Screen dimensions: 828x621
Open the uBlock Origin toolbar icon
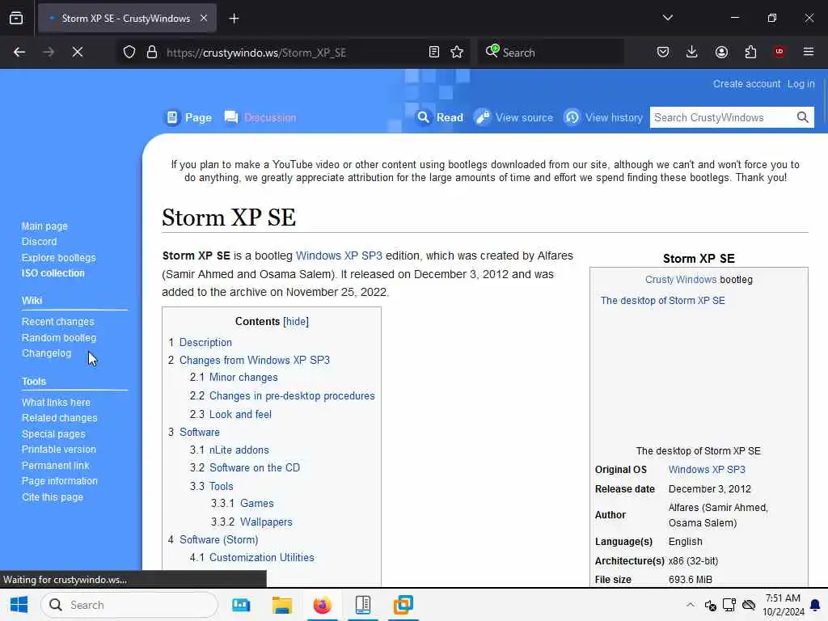(779, 52)
